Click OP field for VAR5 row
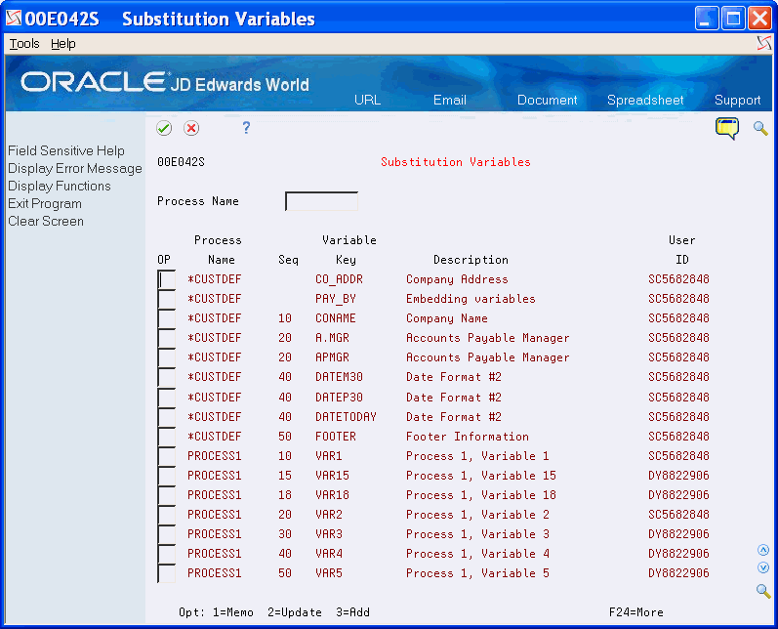Image resolution: width=778 pixels, height=629 pixels. click(166, 573)
